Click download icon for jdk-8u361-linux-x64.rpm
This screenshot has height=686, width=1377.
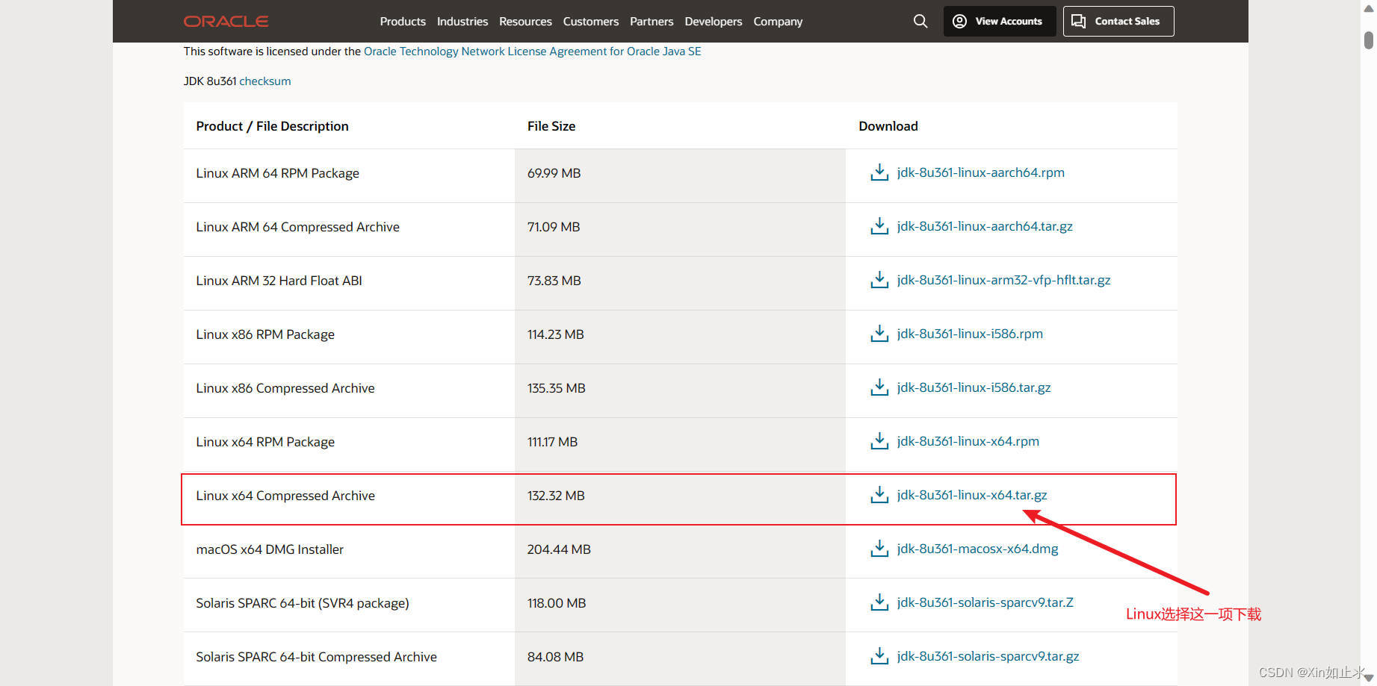[x=879, y=441]
